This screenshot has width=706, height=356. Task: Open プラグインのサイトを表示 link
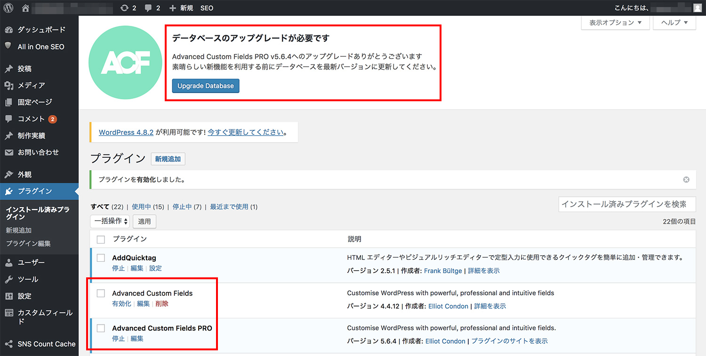[510, 341]
